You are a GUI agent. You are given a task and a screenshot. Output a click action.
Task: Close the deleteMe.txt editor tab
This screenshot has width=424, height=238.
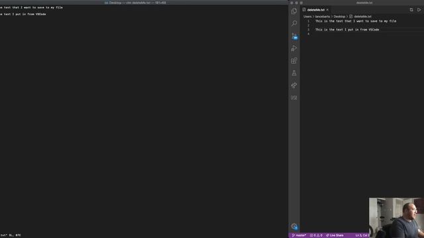[327, 10]
